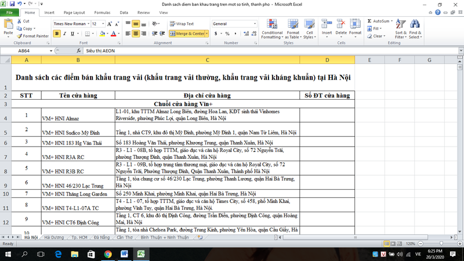This screenshot has height=261, width=464.
Task: Decrease indent of cell contents
Action: (x=154, y=34)
